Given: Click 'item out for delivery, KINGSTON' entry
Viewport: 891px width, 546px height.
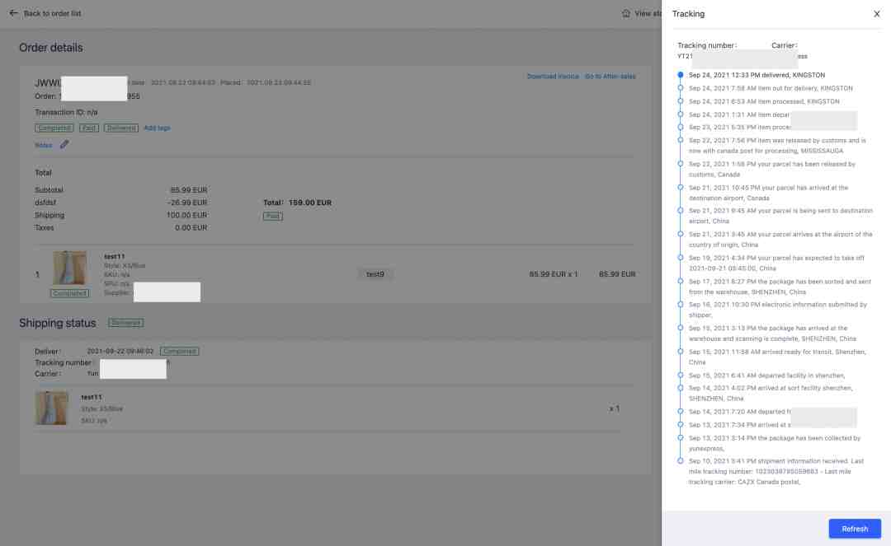Looking at the screenshot, I should coord(771,88).
